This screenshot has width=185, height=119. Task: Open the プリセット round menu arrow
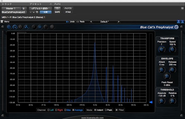tap(51, 4)
